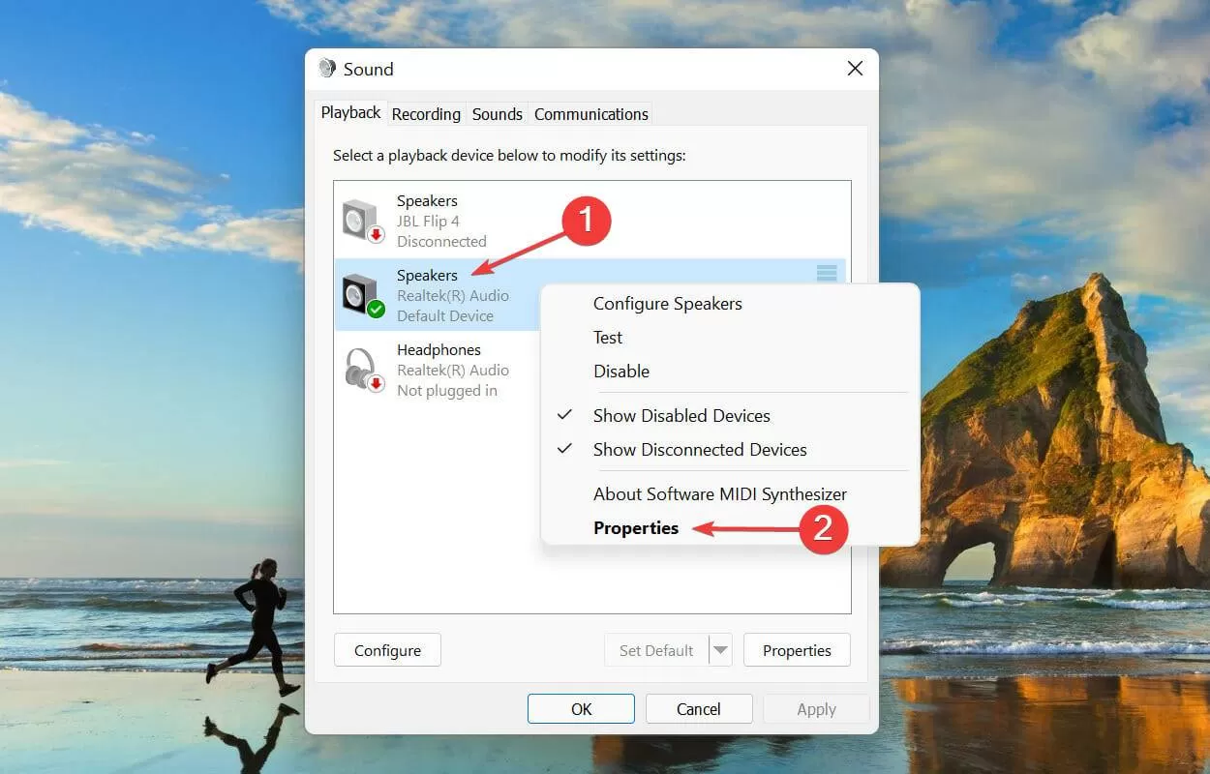Click the 'Not plugged in' status text
This screenshot has height=774, width=1210.
(447, 391)
